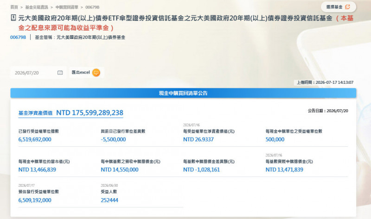
Task: Click the external-link icon in 選擇基金
Action: click(x=347, y=7)
